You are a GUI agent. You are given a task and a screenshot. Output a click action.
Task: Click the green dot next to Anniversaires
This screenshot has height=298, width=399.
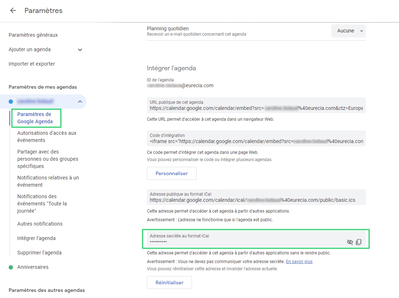pos(11,267)
